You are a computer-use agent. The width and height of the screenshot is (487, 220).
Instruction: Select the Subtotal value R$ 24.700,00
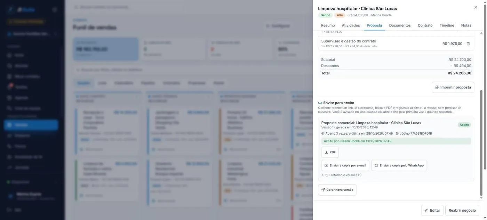tap(460, 60)
